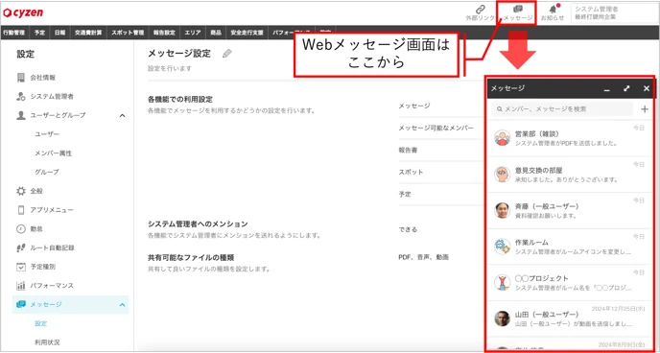This screenshot has height=353, width=660.
Task: Collapse the メッセージ sidebar section
Action: coord(122,304)
